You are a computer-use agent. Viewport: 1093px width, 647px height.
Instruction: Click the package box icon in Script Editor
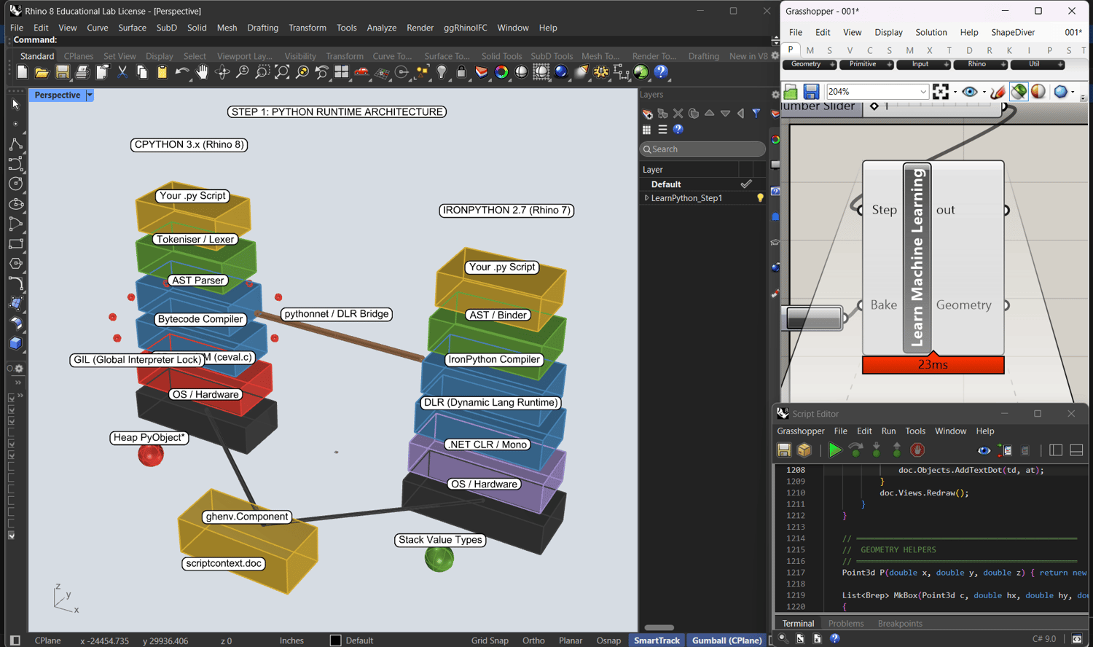coord(804,450)
